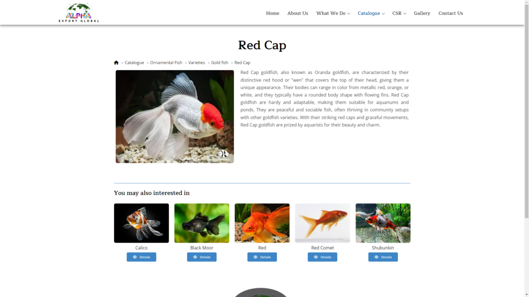
Task: View the large Red Cap goldfish image
Action: [175, 117]
